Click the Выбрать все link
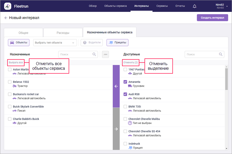 [x=16, y=63]
